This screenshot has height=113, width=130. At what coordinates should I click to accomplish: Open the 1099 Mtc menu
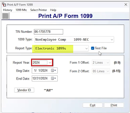click(21, 10)
